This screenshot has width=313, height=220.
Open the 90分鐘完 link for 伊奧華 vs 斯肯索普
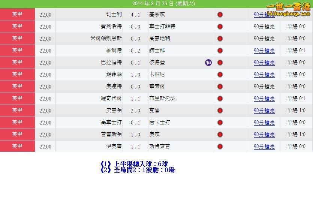264,146
